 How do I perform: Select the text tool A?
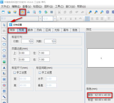[x=4, y=68]
